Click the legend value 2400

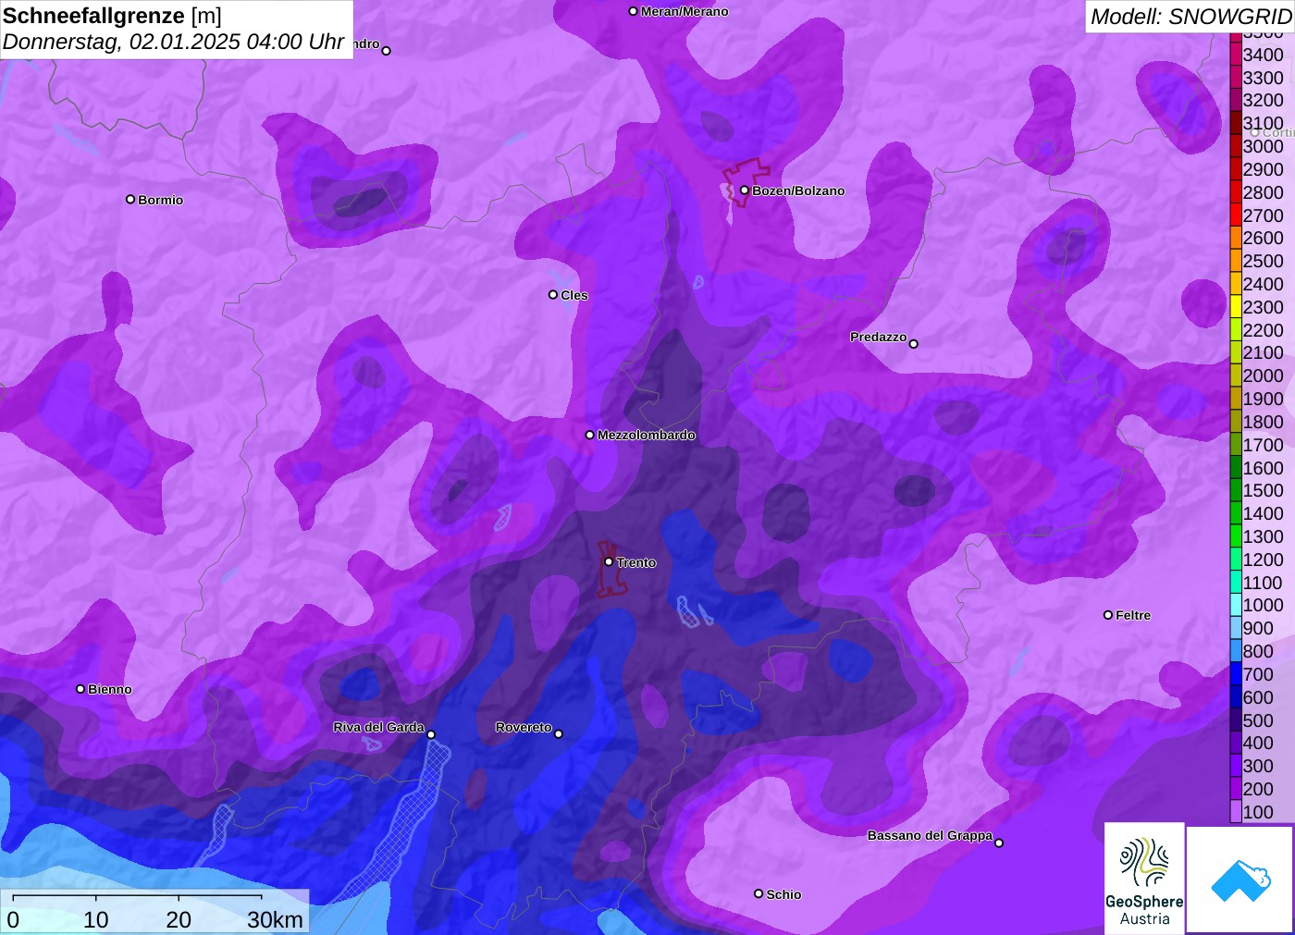pyautogui.click(x=1264, y=284)
